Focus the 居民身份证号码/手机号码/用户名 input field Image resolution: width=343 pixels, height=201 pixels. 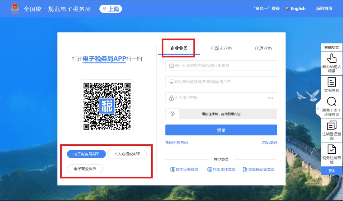221,82
